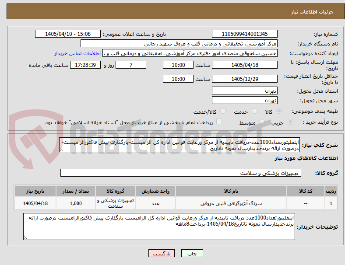Click the table cell تجهیزات پزشکی و سلامت
The width and height of the screenshot is (345, 265).
point(115,203)
